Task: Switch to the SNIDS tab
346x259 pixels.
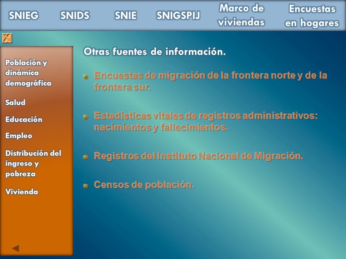Action: [75, 15]
